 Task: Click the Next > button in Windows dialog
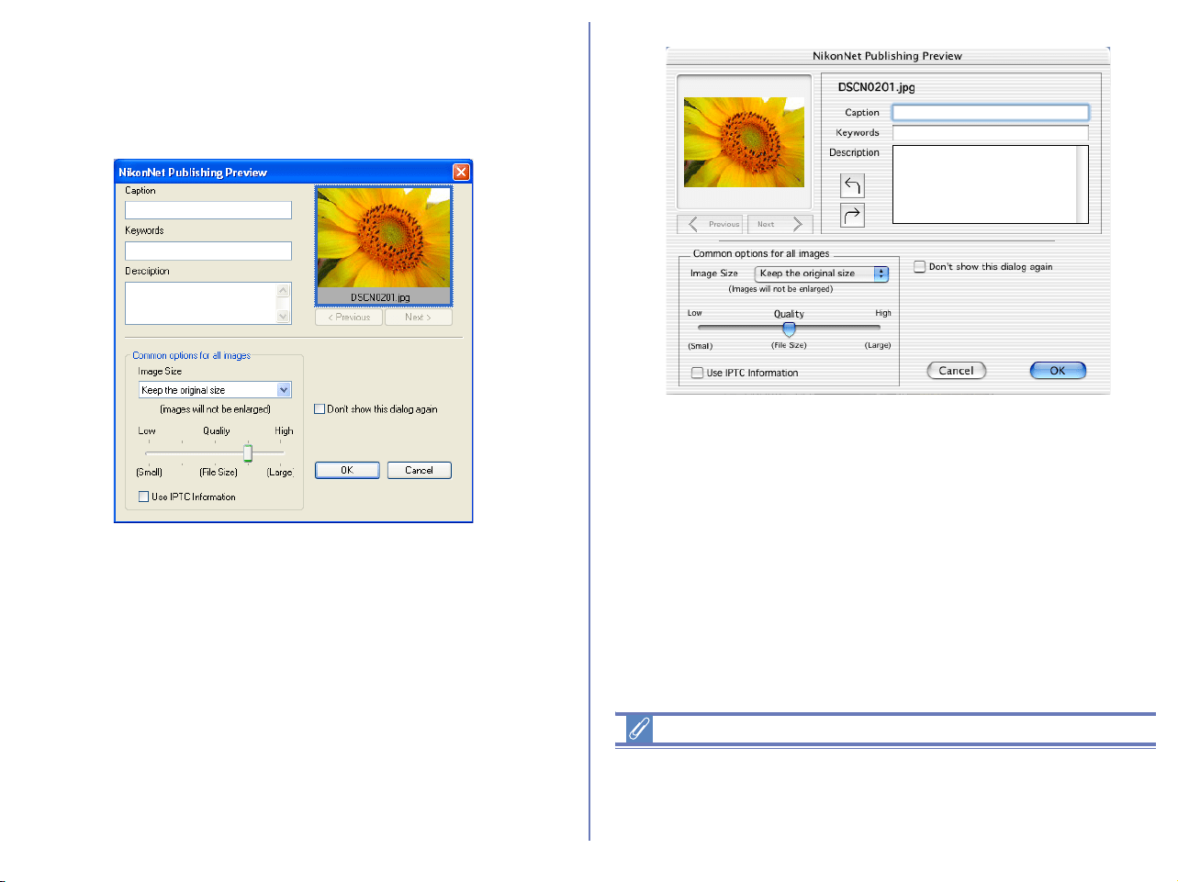click(x=418, y=317)
